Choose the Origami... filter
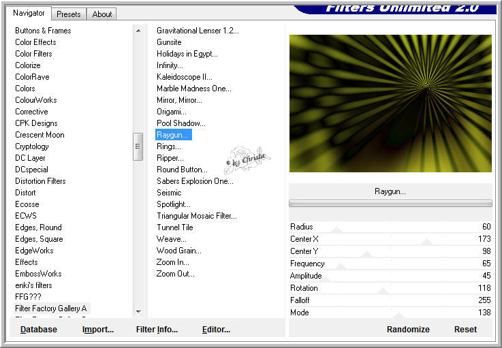This screenshot has width=502, height=348. (x=171, y=112)
